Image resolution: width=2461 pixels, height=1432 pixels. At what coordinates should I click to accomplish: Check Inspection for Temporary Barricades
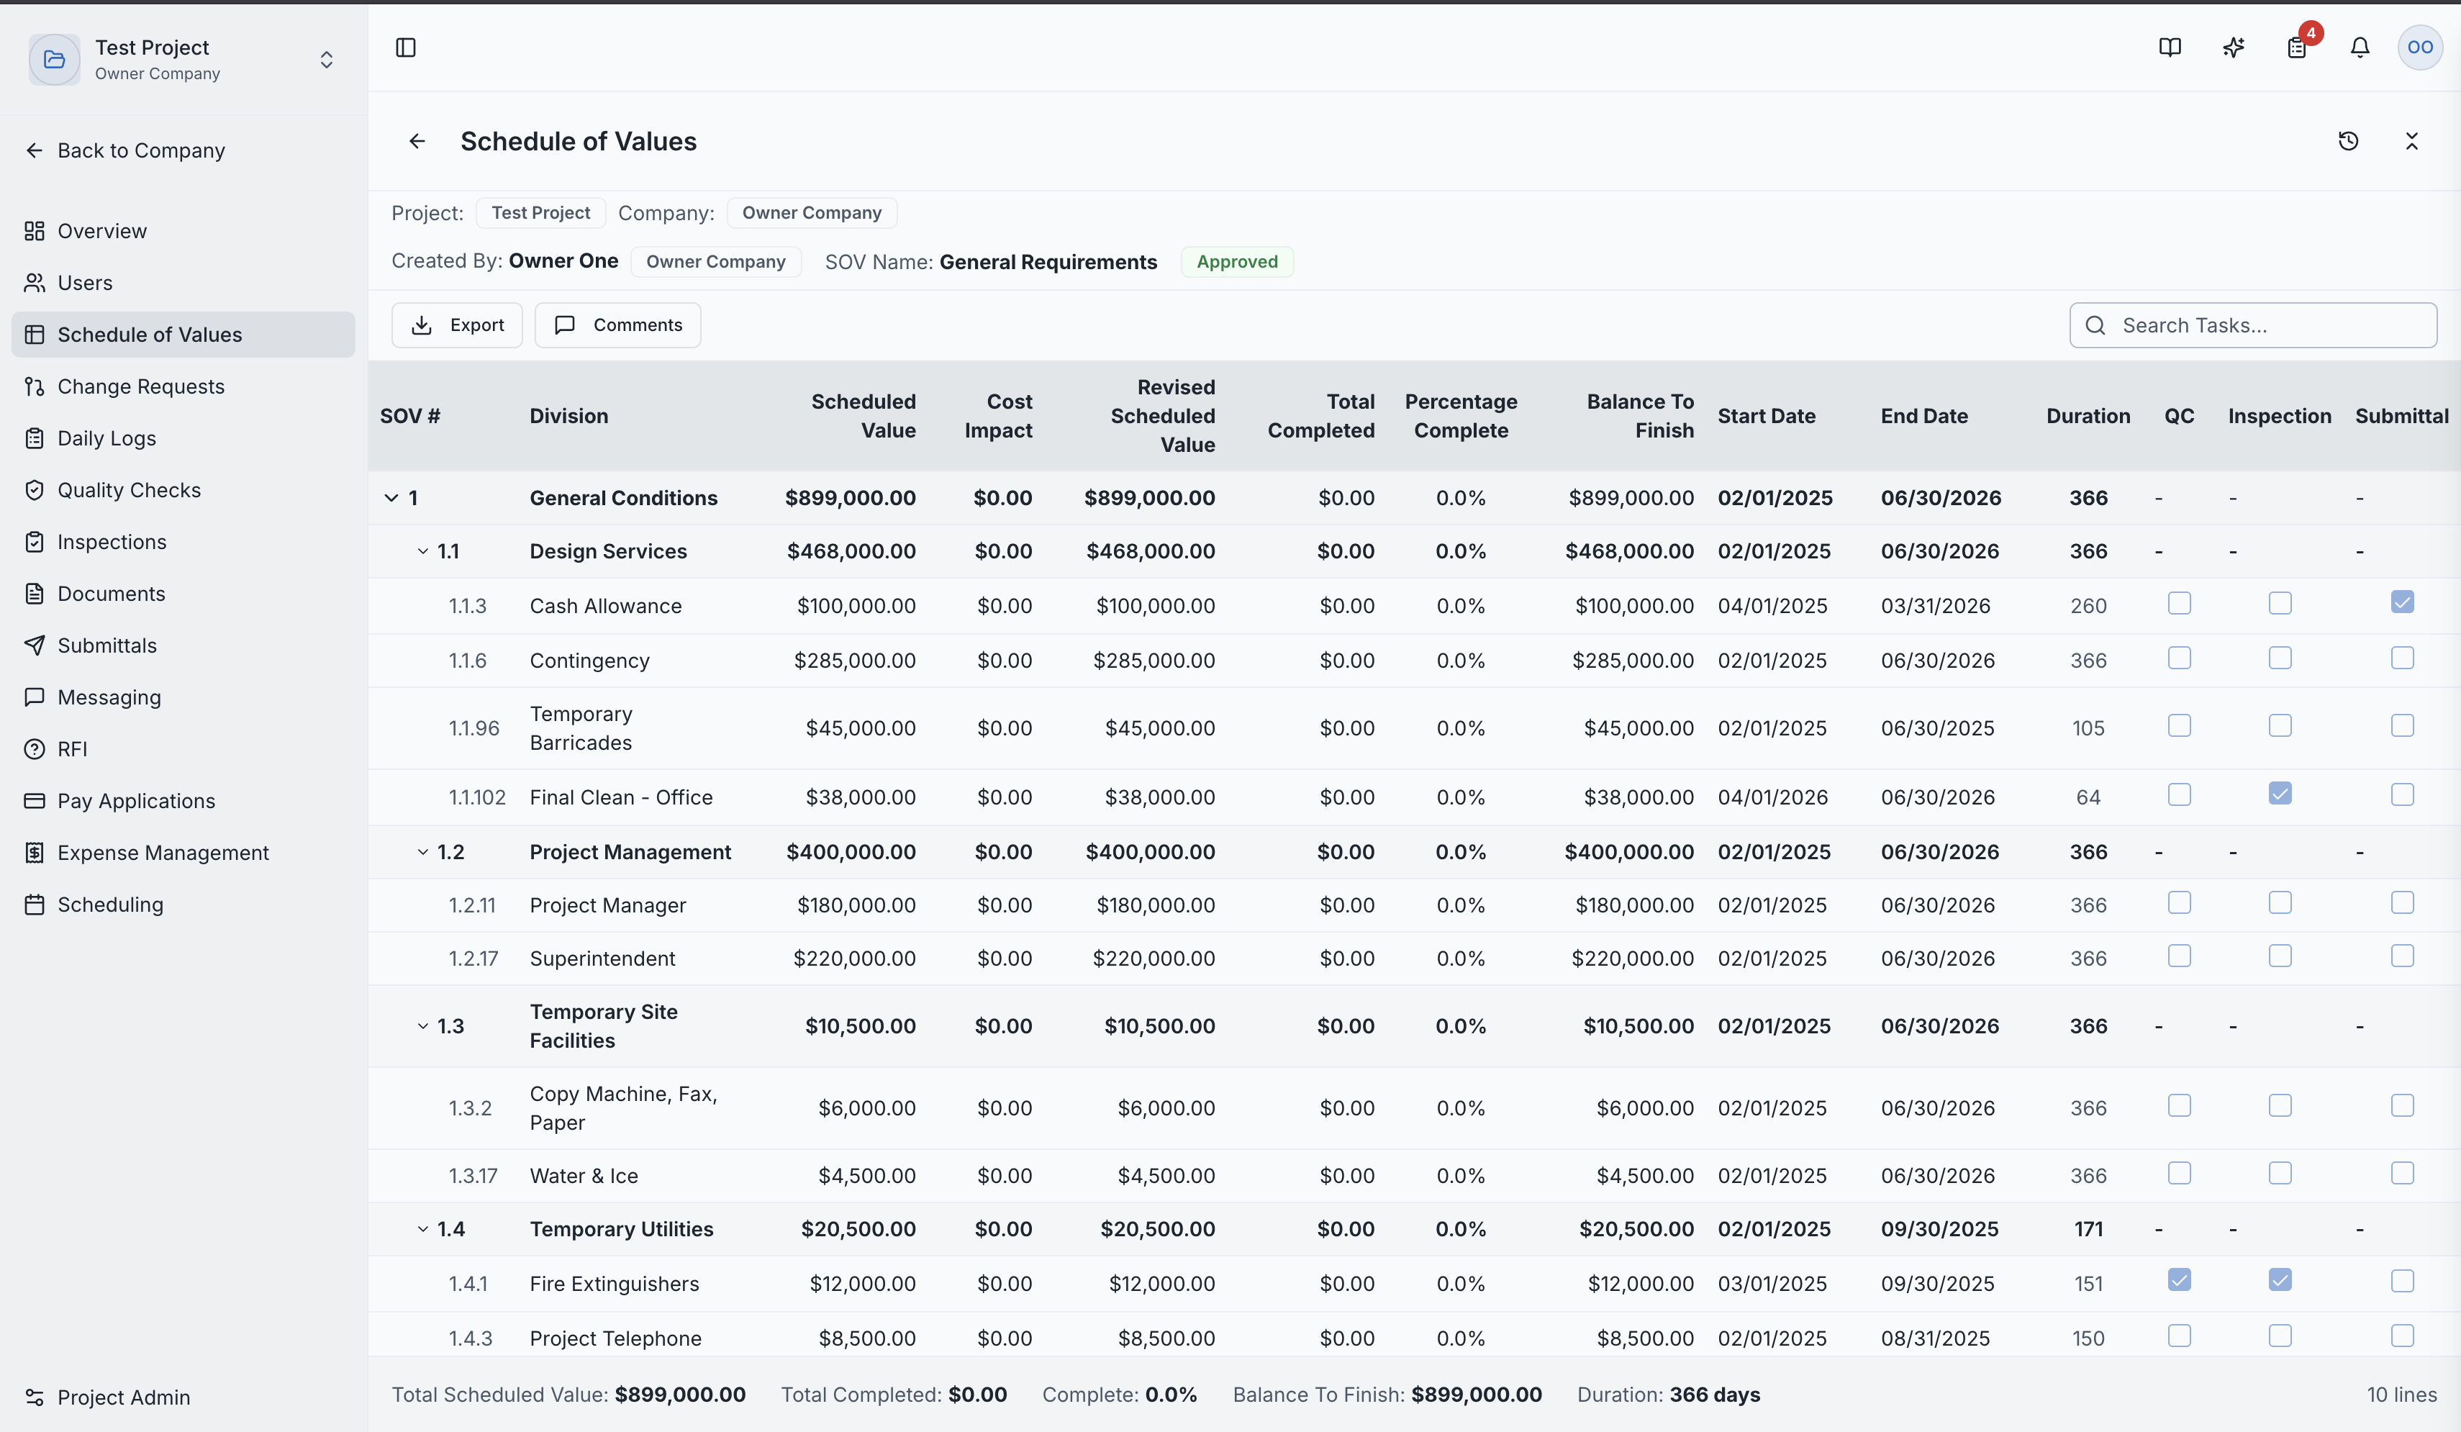pos(2280,726)
